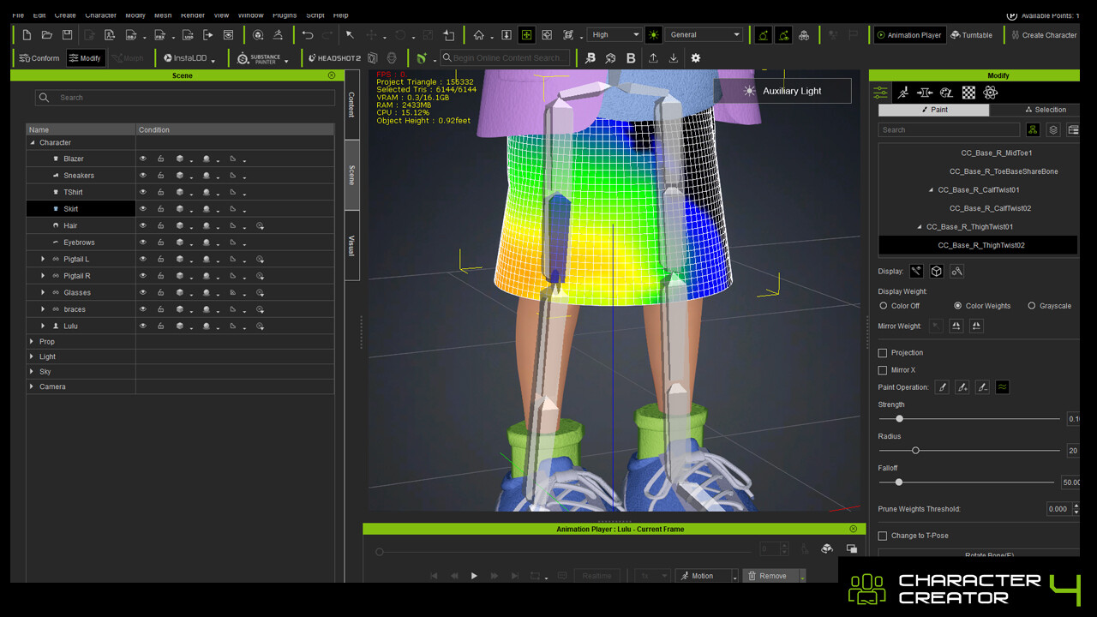The height and width of the screenshot is (617, 1097).
Task: Click the Create Character button
Action: click(x=1043, y=35)
